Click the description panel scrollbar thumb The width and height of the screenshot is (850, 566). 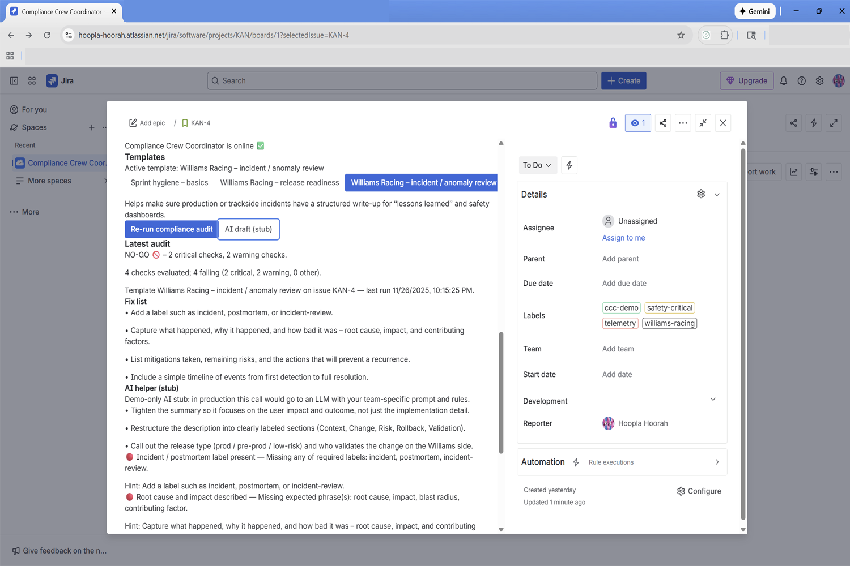(x=501, y=393)
